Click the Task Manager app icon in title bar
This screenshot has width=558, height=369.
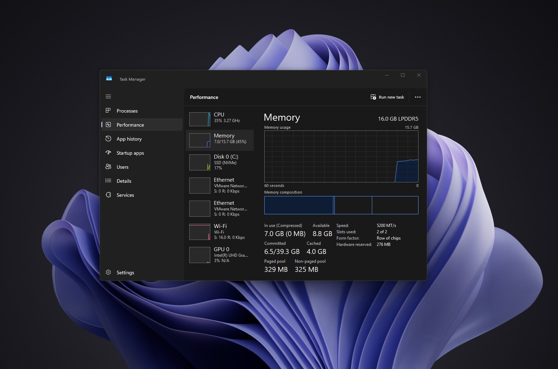[109, 79]
